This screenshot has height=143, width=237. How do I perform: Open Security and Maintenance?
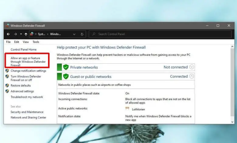tap(27, 112)
